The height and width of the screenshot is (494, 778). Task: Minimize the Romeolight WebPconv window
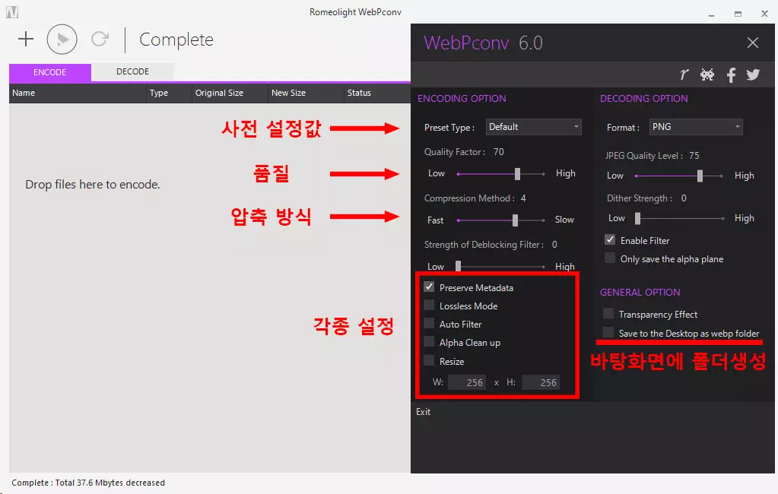711,14
